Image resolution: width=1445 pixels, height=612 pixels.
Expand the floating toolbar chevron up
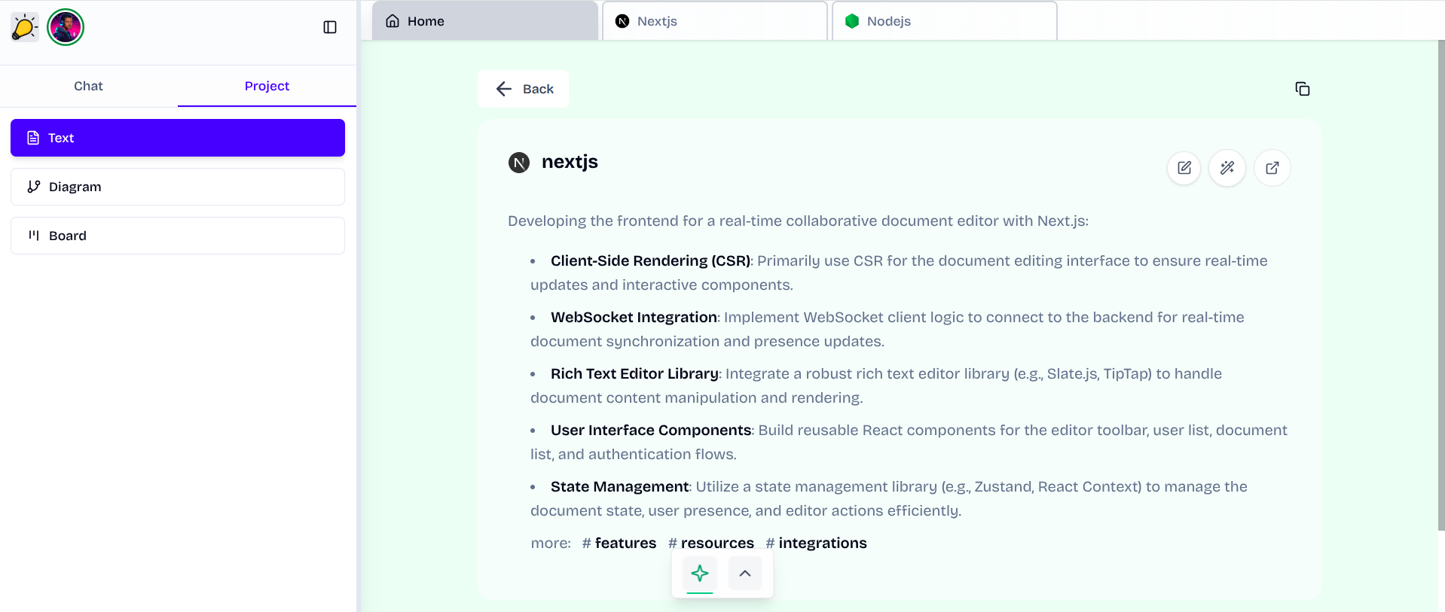pyautogui.click(x=745, y=574)
